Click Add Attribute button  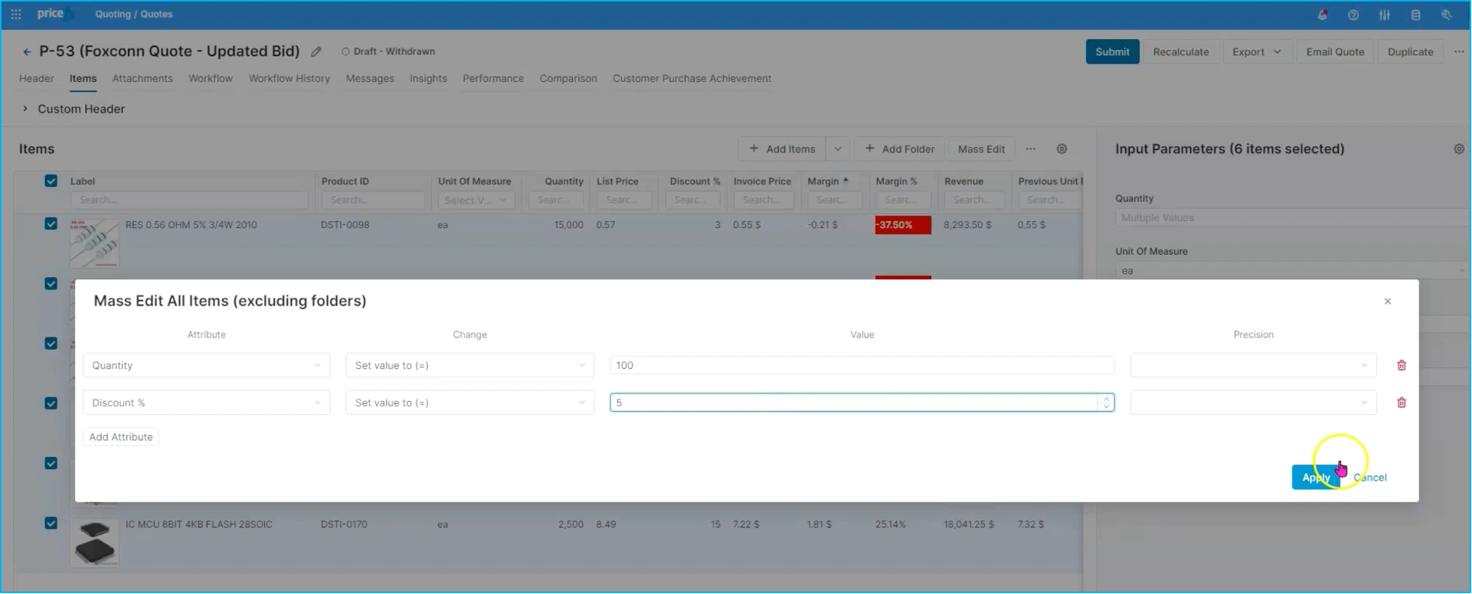[x=121, y=436]
